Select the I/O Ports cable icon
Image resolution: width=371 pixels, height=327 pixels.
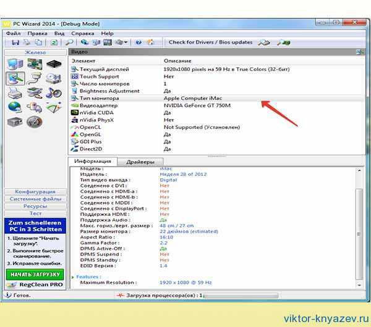pyautogui.click(x=35, y=78)
